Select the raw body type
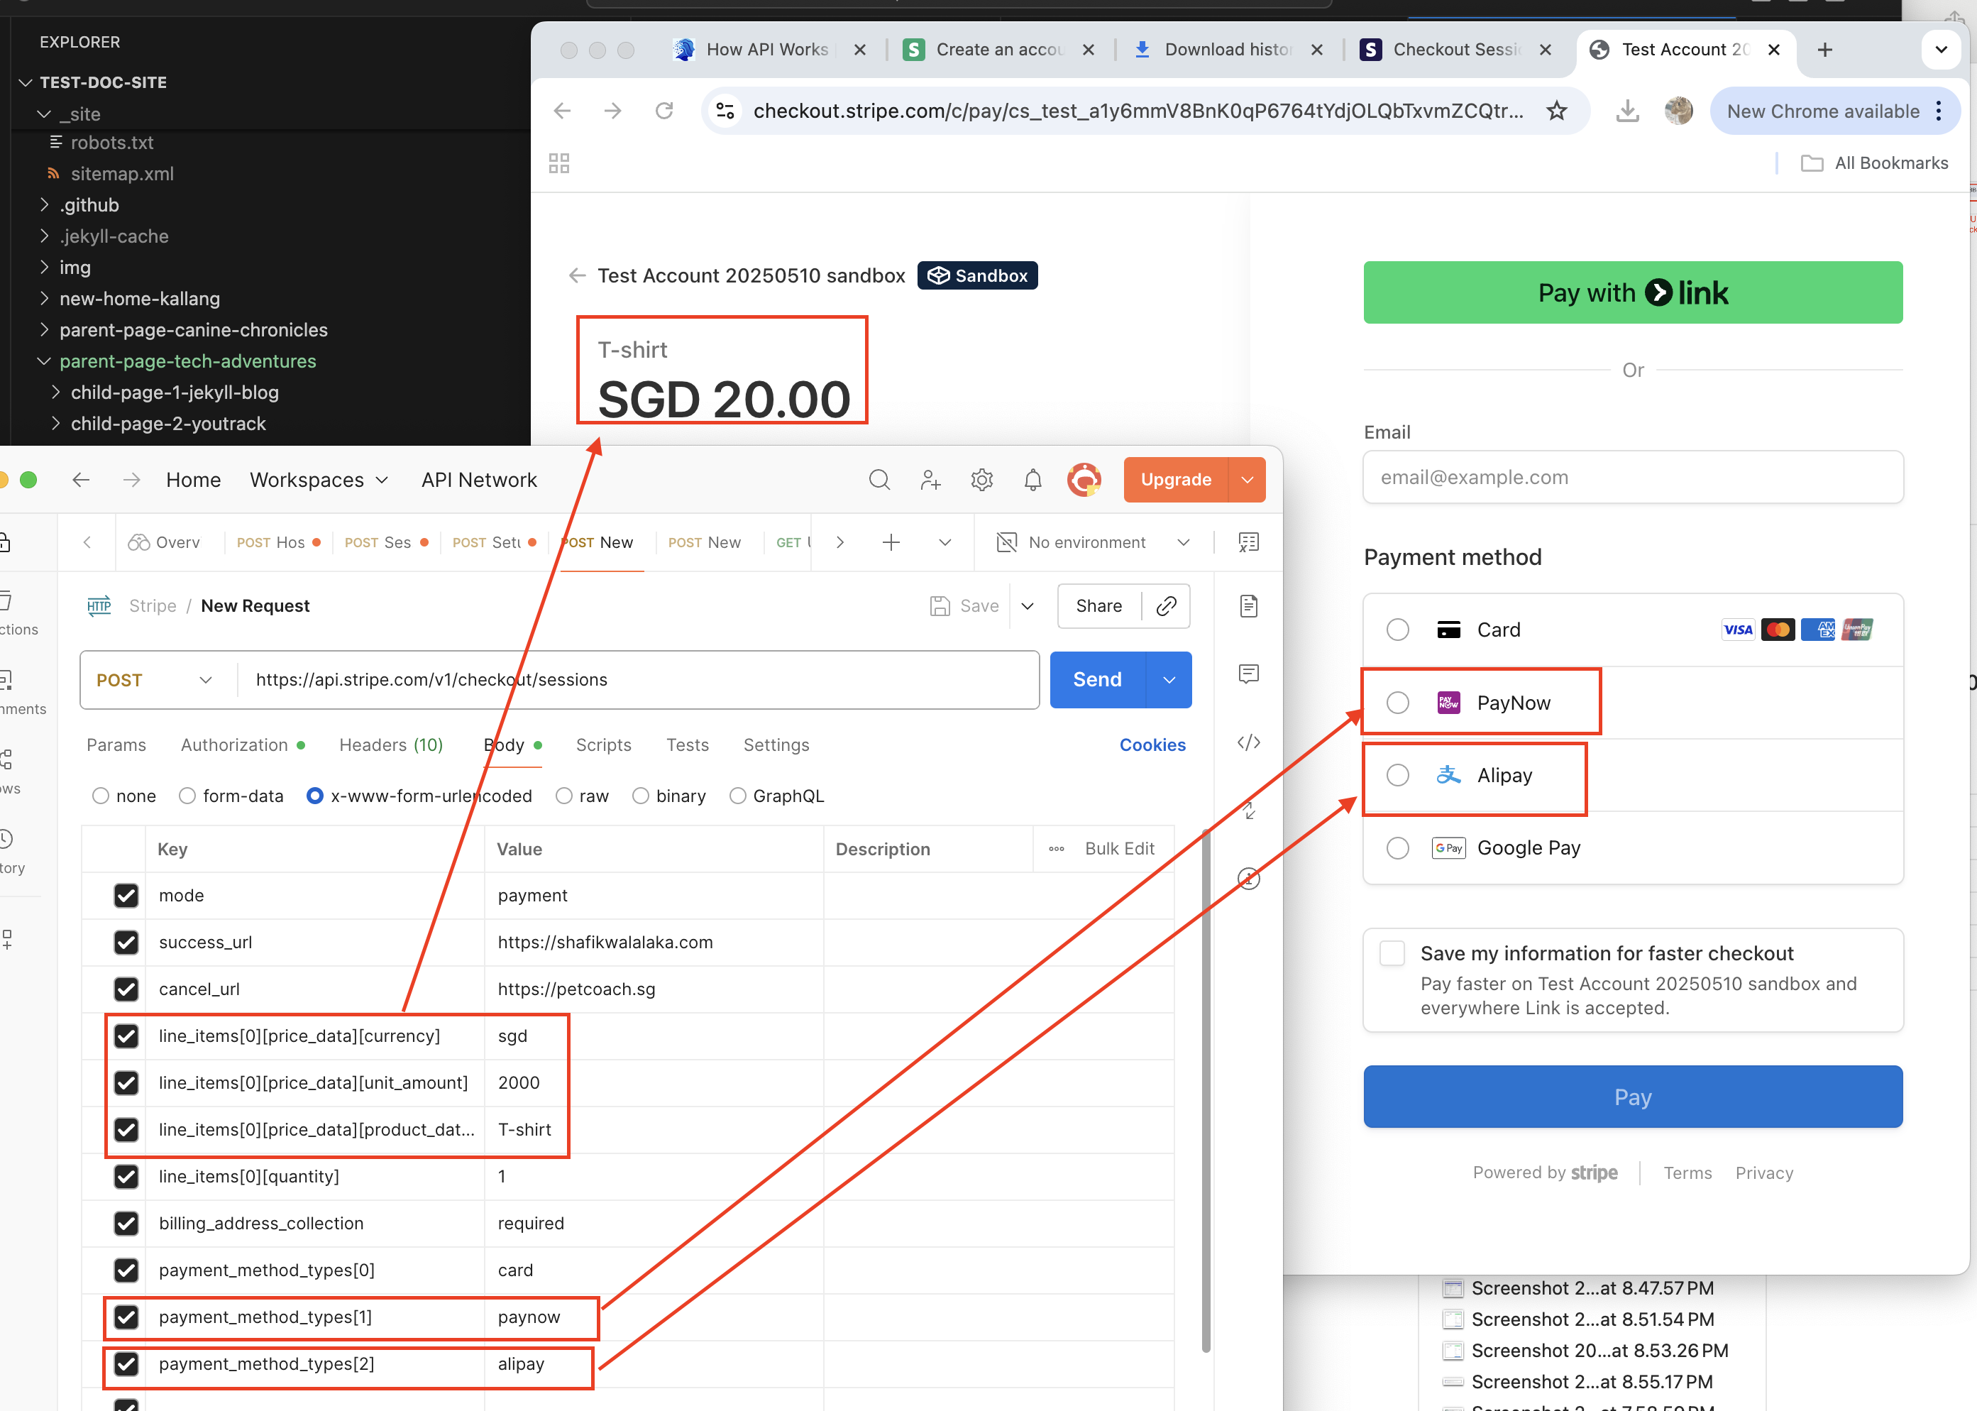The image size is (1977, 1411). [563, 796]
